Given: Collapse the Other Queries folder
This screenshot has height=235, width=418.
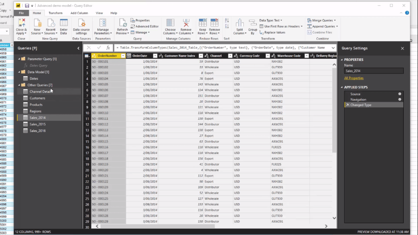Looking at the screenshot, I should point(19,85).
